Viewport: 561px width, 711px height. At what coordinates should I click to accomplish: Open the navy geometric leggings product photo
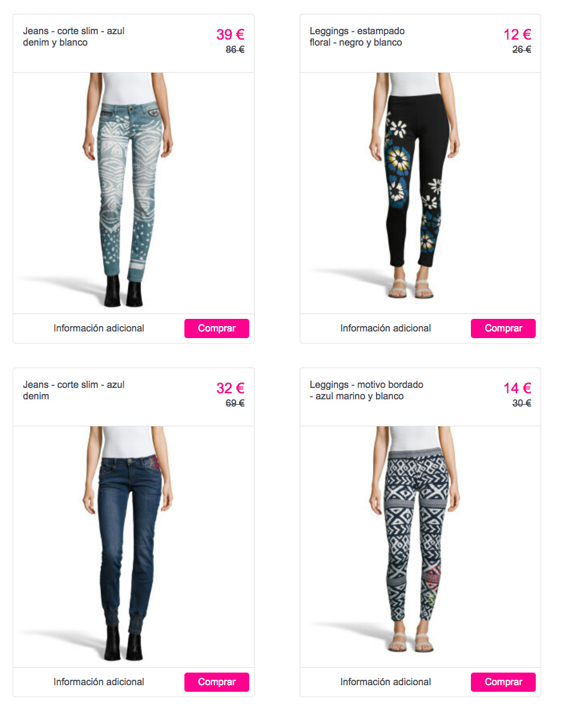[x=420, y=546]
